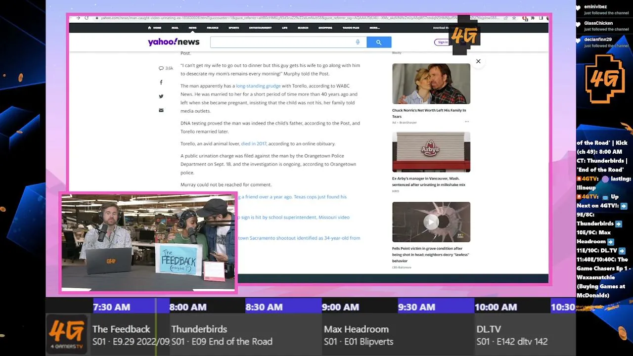The width and height of the screenshot is (633, 356).
Task: Share the article by email
Action: point(161,110)
